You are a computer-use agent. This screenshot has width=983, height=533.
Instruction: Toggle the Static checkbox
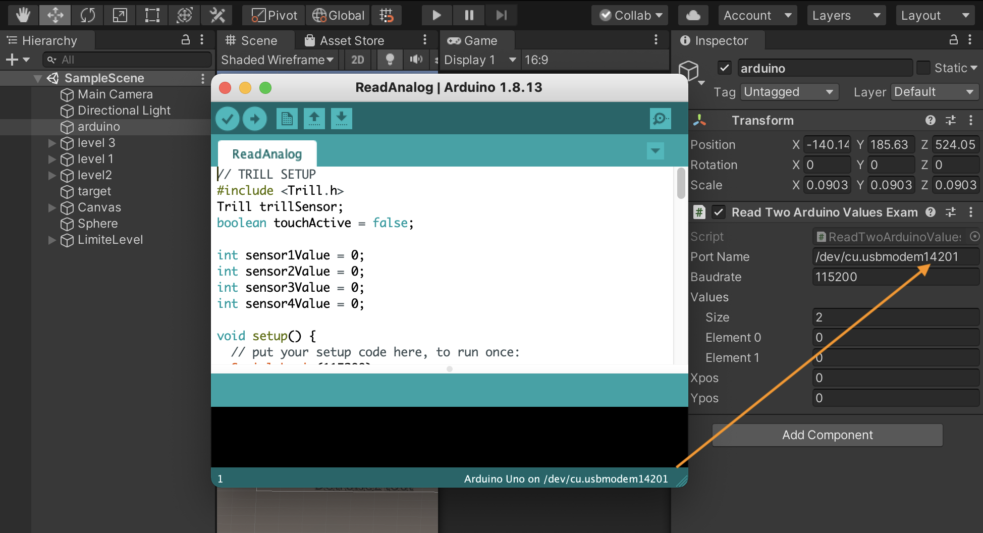(923, 68)
